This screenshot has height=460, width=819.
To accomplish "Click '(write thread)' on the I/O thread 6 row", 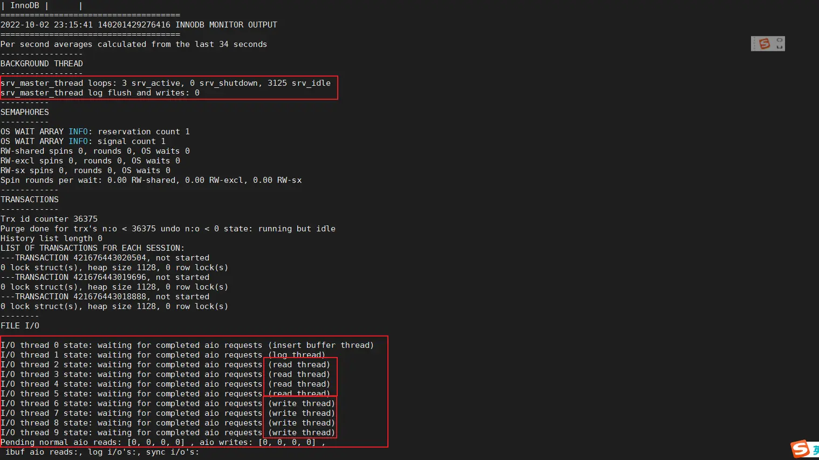I will point(302,403).
